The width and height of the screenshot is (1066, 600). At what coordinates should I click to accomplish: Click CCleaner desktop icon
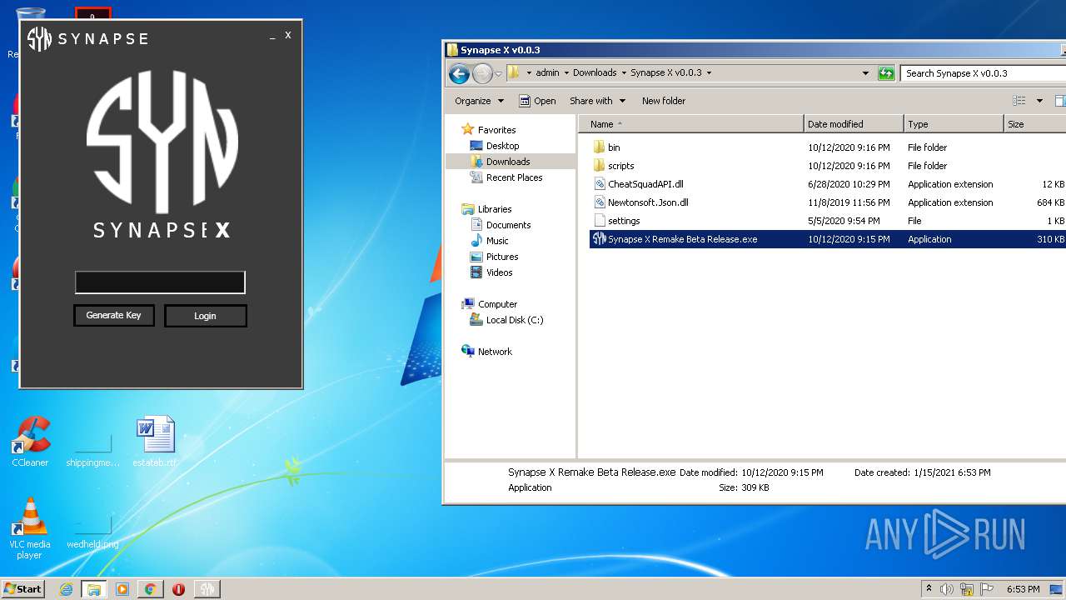tap(30, 442)
